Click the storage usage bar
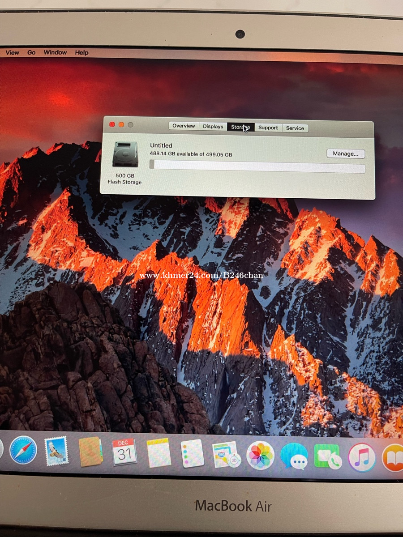 tap(257, 167)
